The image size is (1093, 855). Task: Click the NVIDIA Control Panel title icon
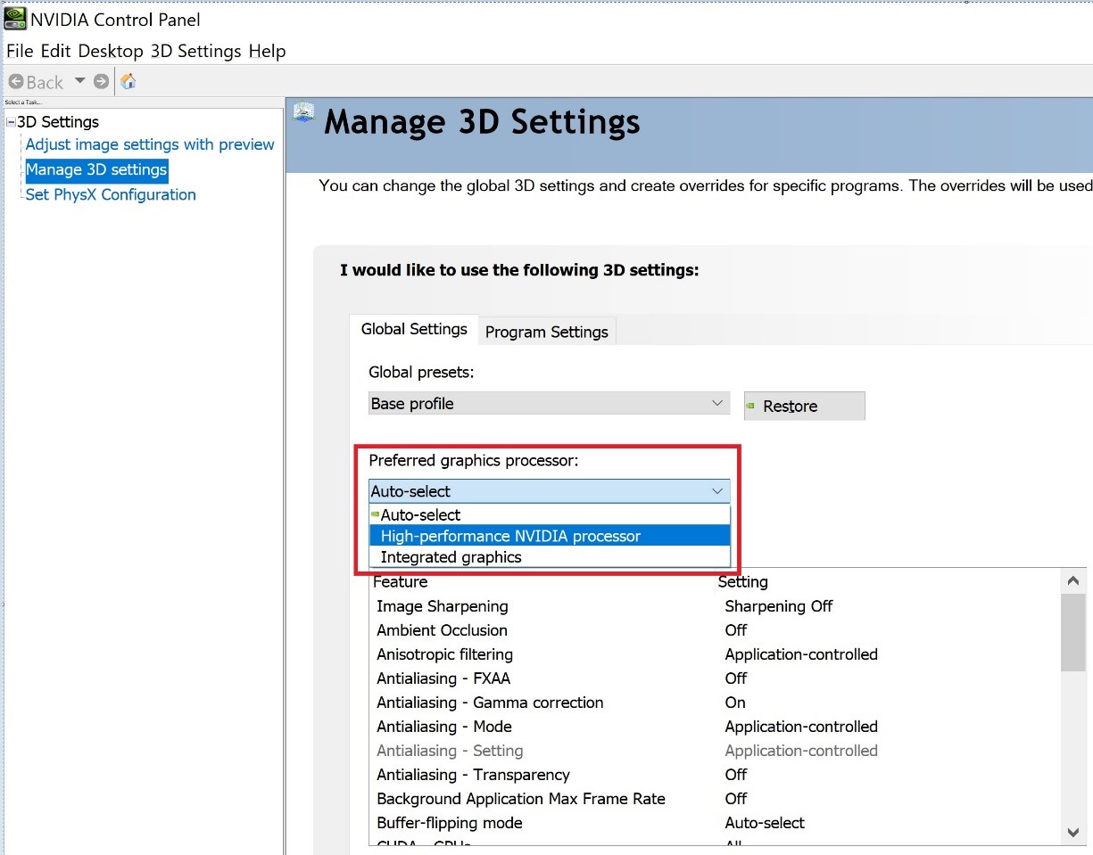(14, 19)
